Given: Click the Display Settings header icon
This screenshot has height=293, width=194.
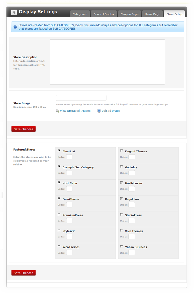Looking at the screenshot, I should 14,12.
